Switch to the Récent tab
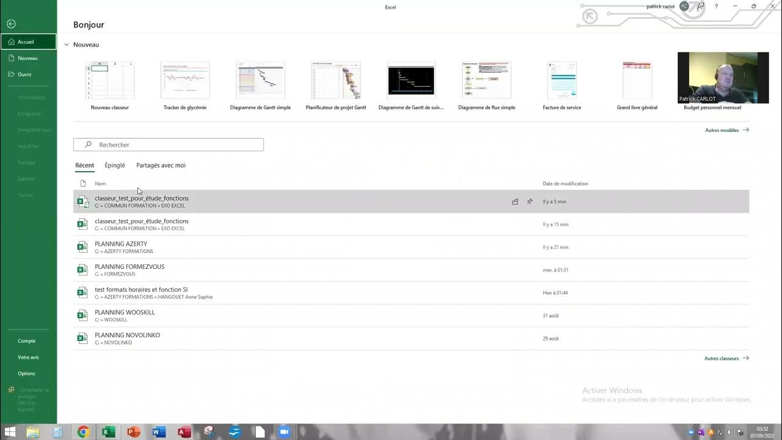 coord(85,166)
